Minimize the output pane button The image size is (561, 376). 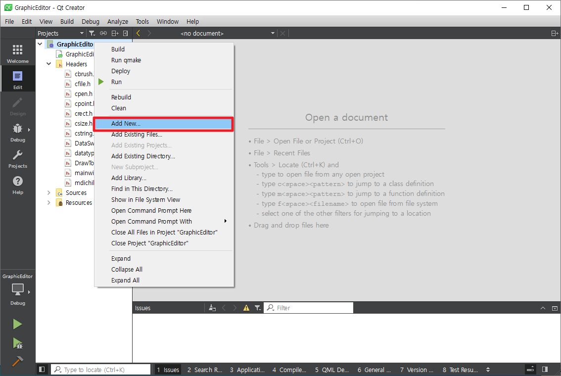555,308
